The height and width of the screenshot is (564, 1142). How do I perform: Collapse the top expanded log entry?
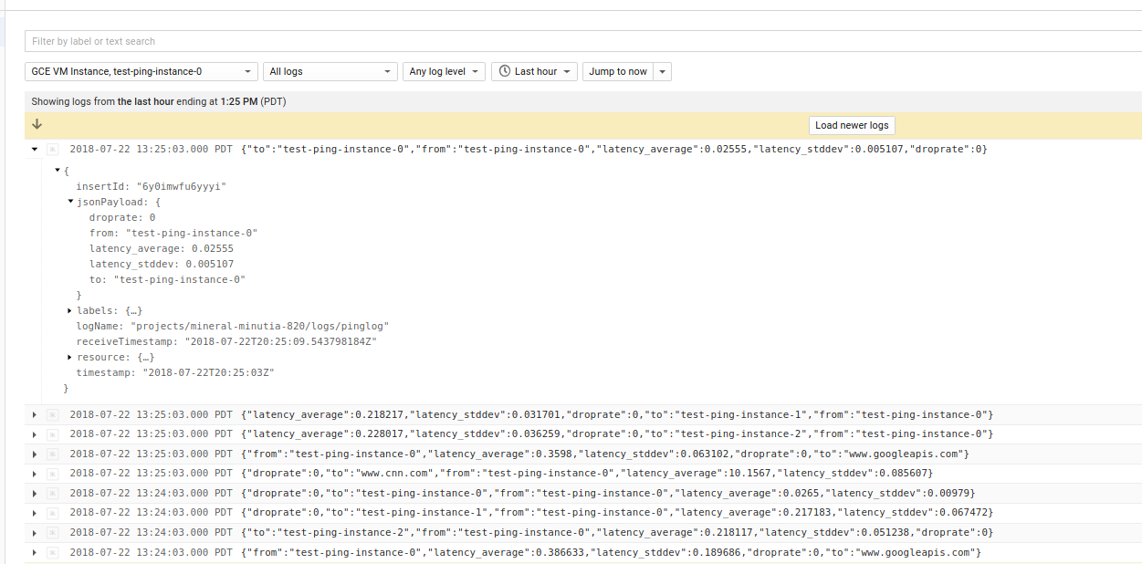pos(34,149)
